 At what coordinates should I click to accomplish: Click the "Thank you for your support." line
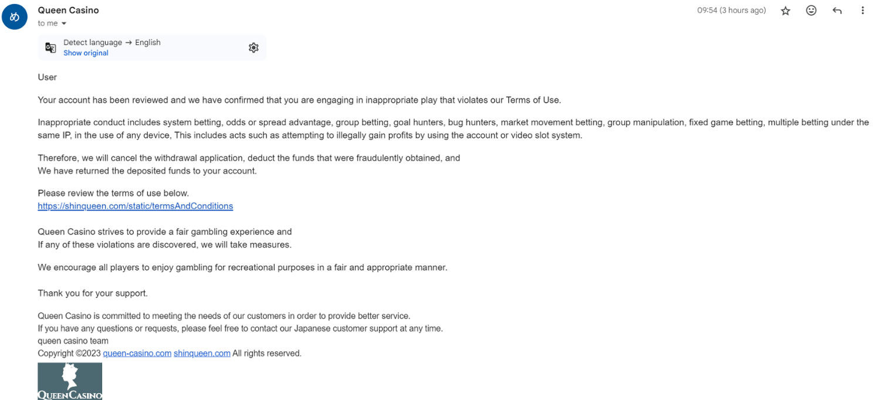click(93, 293)
